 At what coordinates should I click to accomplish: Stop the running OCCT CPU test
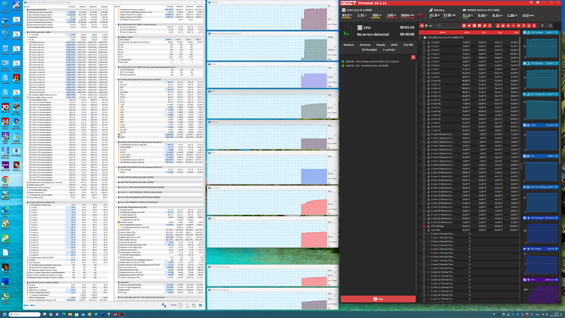coord(378,299)
